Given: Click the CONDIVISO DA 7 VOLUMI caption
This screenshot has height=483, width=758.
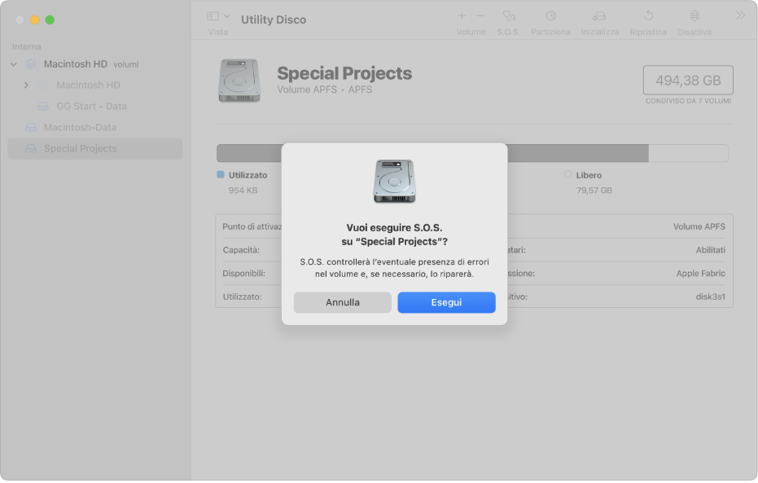Looking at the screenshot, I should point(688,101).
